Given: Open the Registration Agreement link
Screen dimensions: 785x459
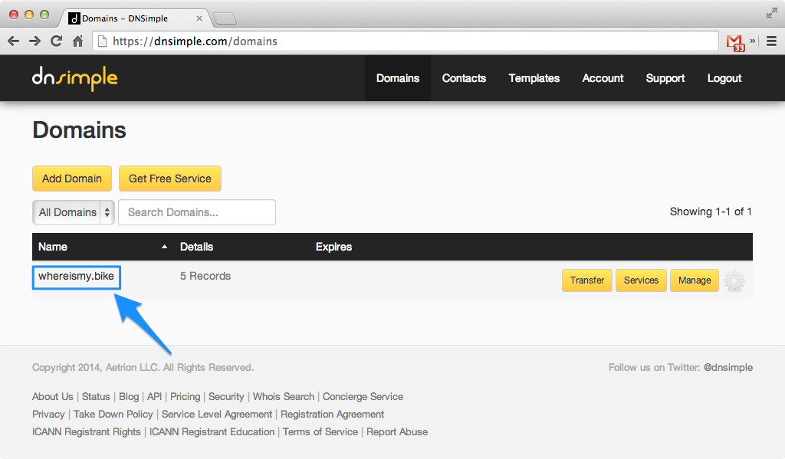Looking at the screenshot, I should 333,415.
